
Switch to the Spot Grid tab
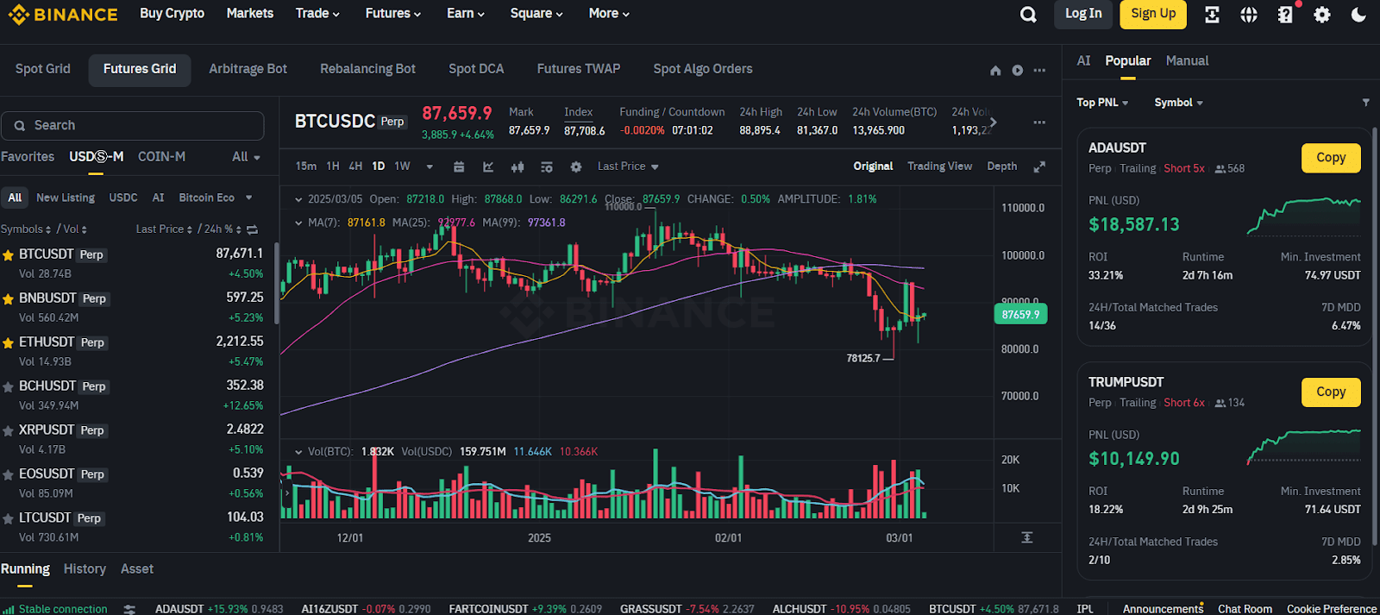43,69
